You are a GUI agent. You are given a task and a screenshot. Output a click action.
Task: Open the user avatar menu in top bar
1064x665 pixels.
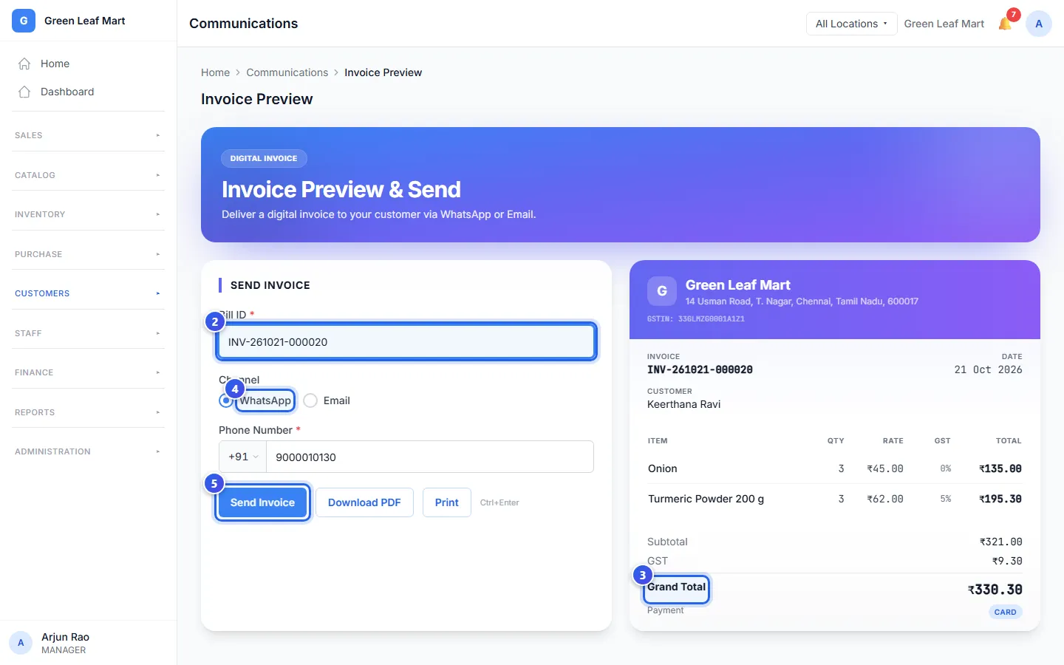1039,24
